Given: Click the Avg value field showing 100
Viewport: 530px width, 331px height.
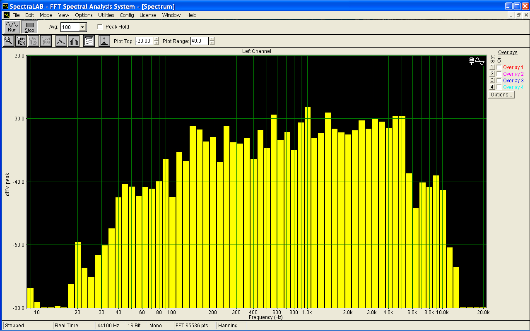Looking at the screenshot, I should (70, 27).
